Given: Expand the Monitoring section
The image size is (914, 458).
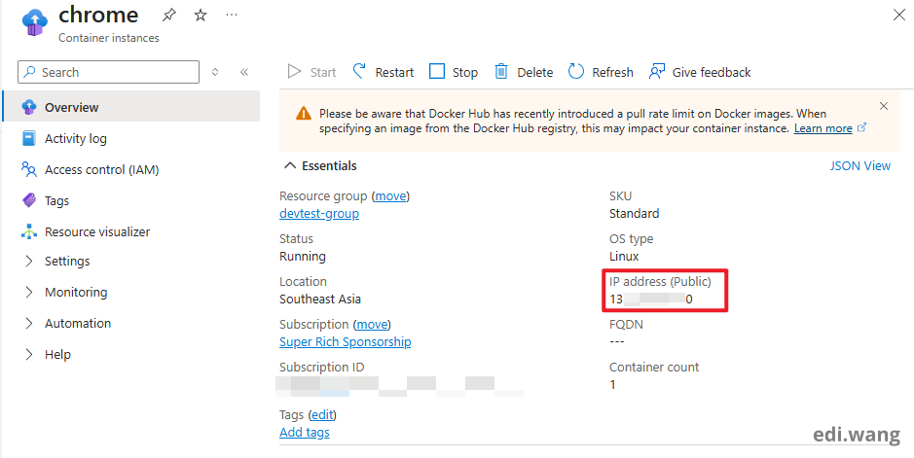Looking at the screenshot, I should 29,292.
